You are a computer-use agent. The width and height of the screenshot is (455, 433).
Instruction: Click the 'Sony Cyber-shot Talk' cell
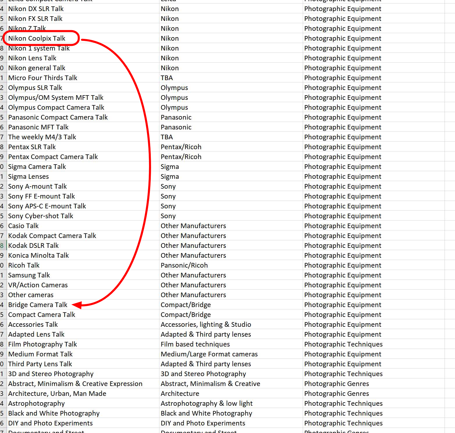[83, 216]
